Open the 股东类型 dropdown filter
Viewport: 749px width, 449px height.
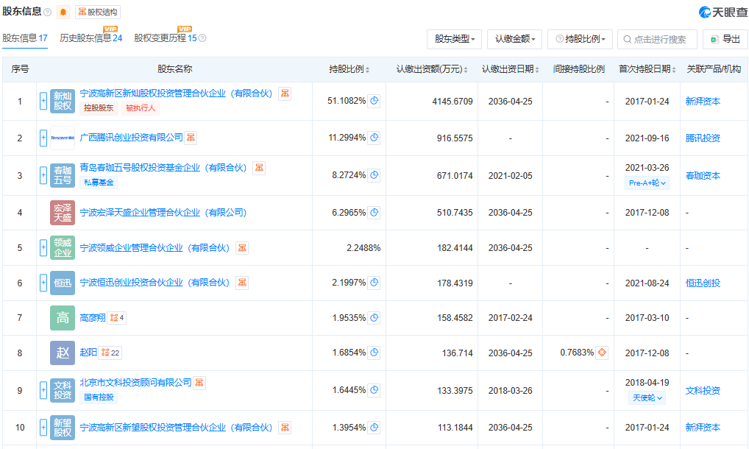(x=454, y=39)
